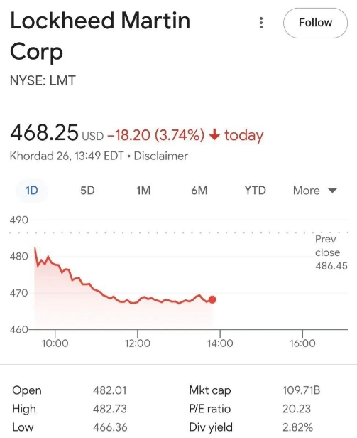357x438 pixels.
Task: Click the 12:00 mark on chart axis
Action: 138,343
